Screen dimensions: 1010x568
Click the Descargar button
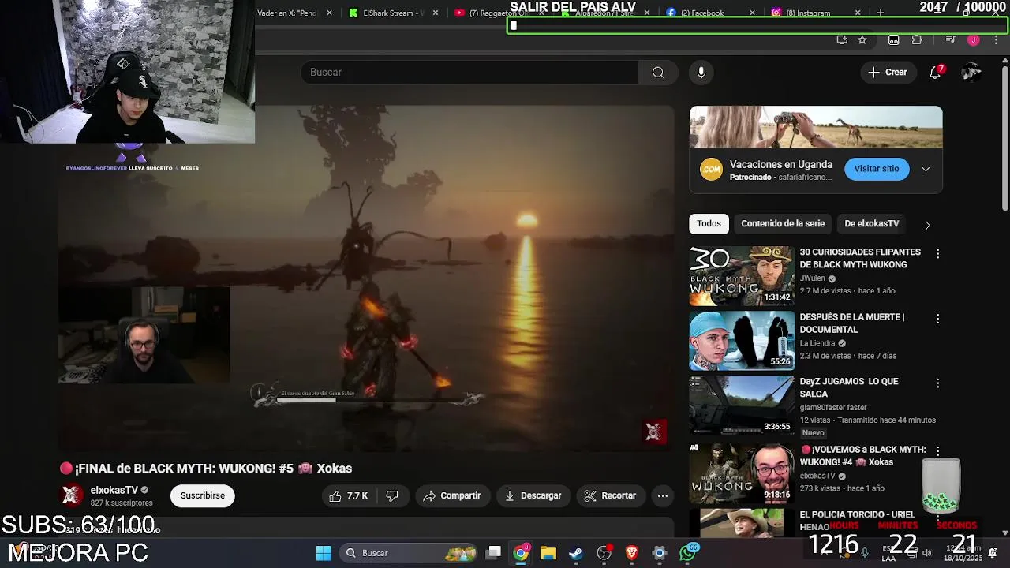533,495
